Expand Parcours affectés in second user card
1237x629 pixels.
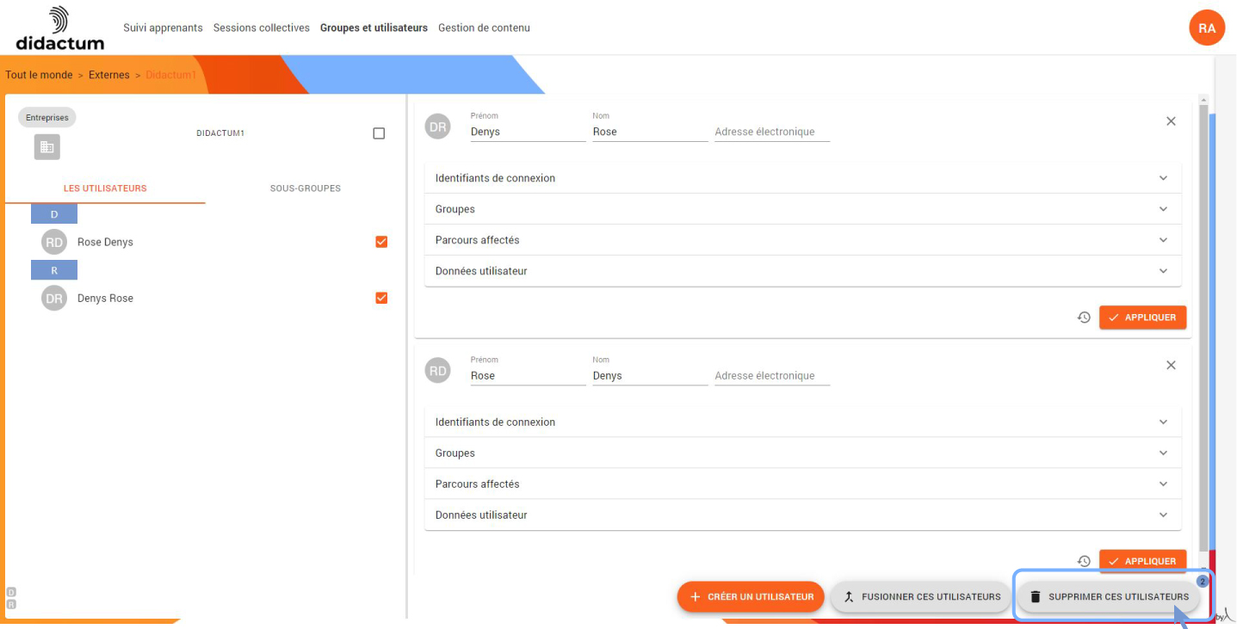point(802,484)
